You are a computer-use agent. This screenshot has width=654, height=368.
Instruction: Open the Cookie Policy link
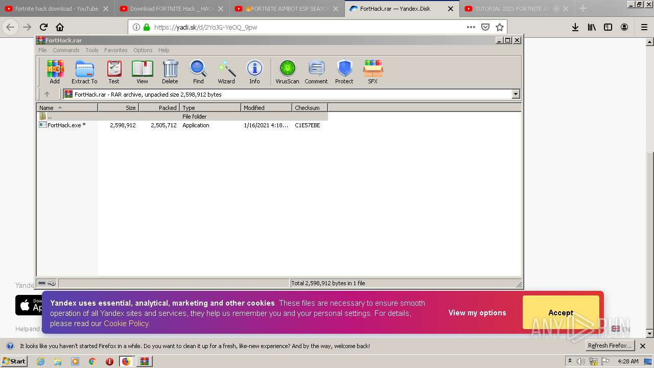pyautogui.click(x=126, y=324)
